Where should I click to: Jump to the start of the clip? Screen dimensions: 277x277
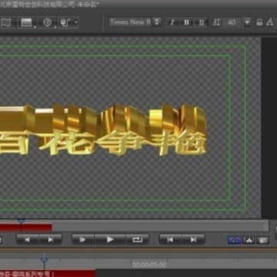coord(170,240)
